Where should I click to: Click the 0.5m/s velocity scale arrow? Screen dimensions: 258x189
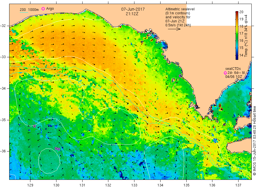[174, 29]
